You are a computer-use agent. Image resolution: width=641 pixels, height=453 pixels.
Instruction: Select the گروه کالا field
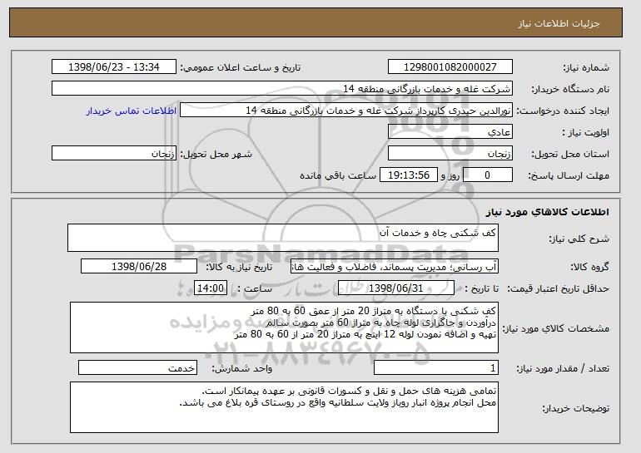395,267
